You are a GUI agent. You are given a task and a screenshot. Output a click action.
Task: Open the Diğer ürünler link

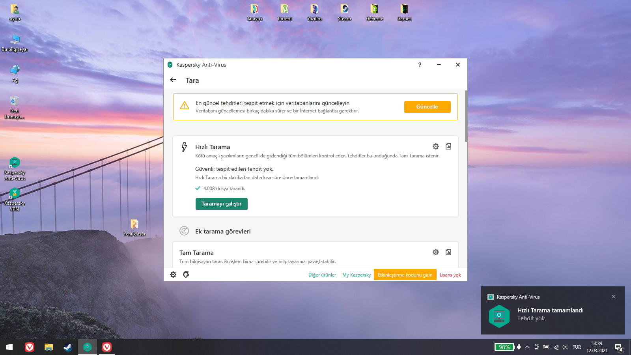[322, 275]
